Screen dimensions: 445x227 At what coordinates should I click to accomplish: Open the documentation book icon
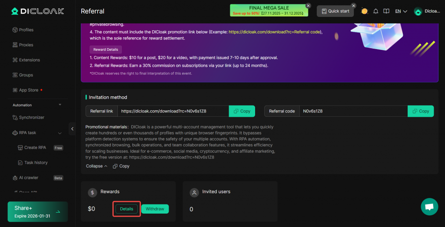(x=386, y=11)
